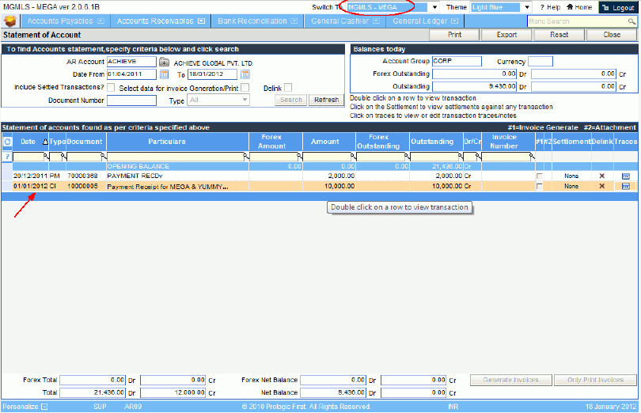This screenshot has width=641, height=413.
Task: Open the Switch To company dropdown
Action: point(434,7)
